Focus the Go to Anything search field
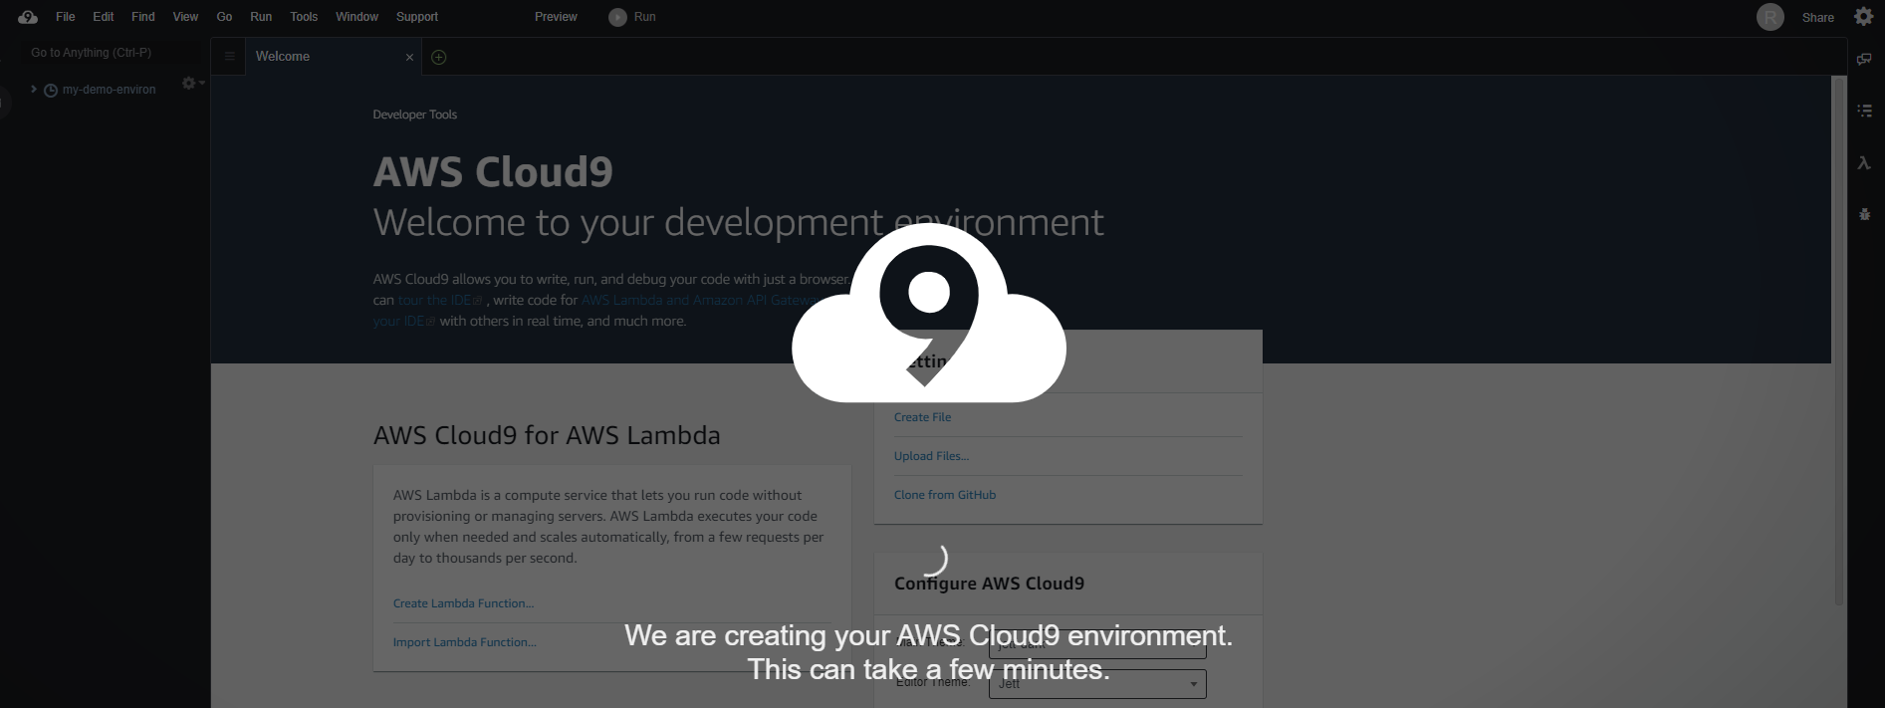Screen dimensions: 1885x708 coord(112,53)
